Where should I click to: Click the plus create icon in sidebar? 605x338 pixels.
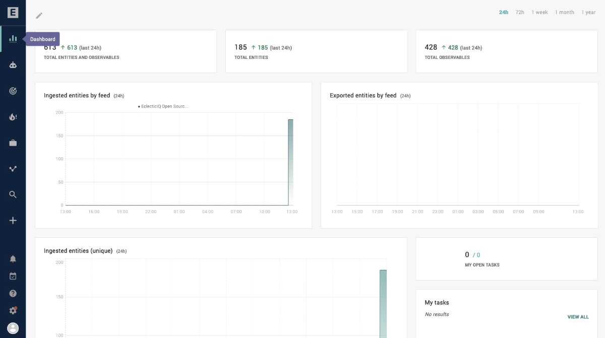pos(13,221)
